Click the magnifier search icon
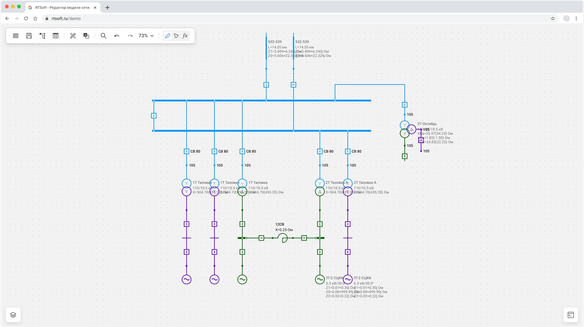The width and height of the screenshot is (584, 327). (x=103, y=36)
